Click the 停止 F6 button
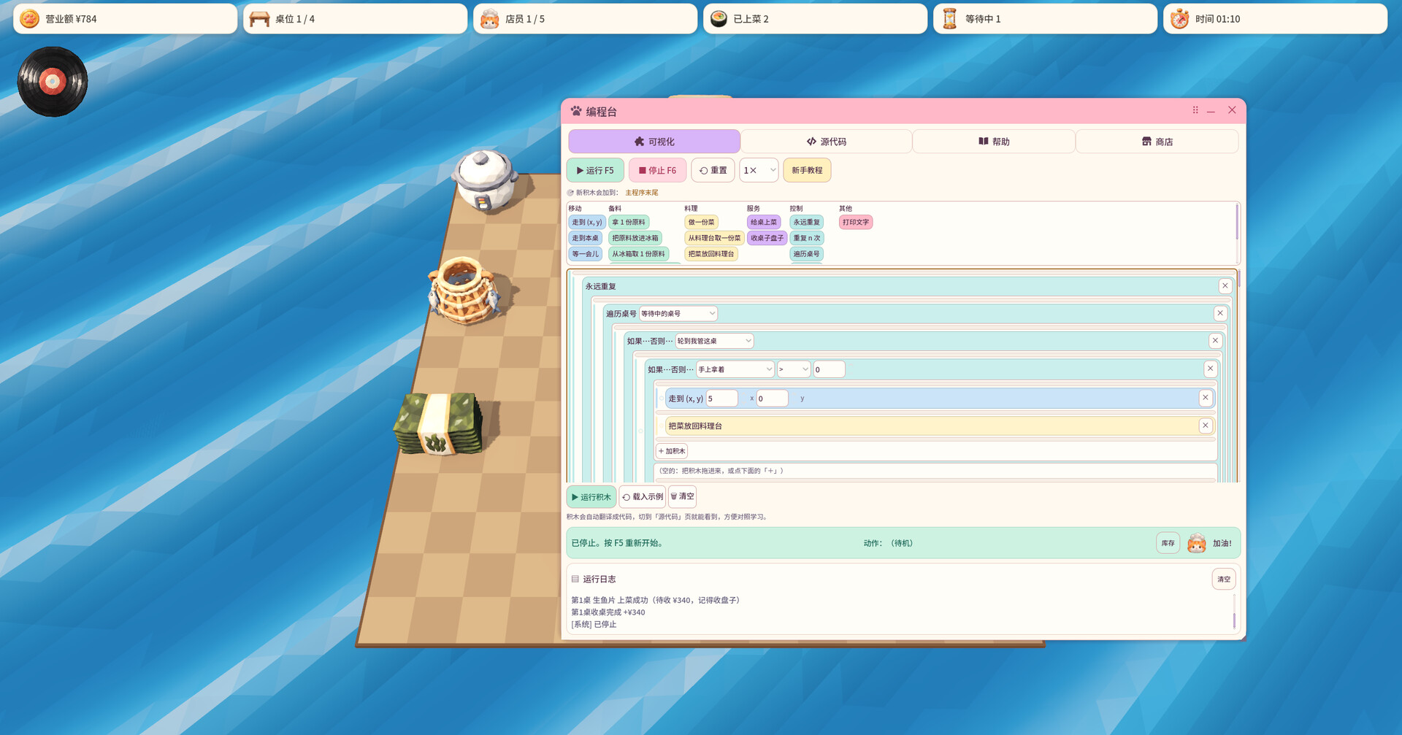 [657, 170]
